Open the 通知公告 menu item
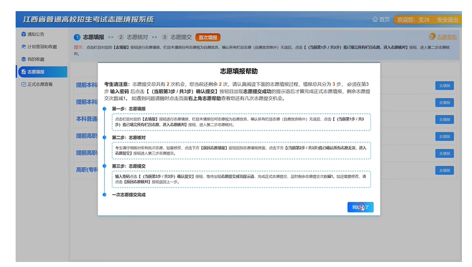The height and width of the screenshot is (267, 472). tap(38, 34)
